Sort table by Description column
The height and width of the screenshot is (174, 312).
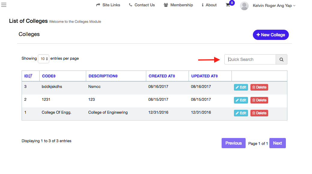click(x=103, y=76)
